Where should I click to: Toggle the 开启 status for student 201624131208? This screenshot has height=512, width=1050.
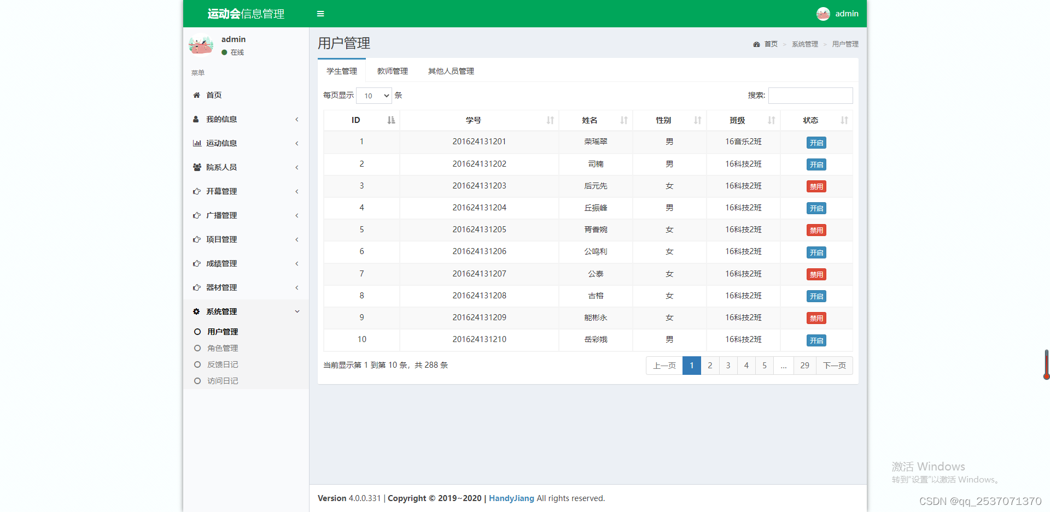coord(816,296)
